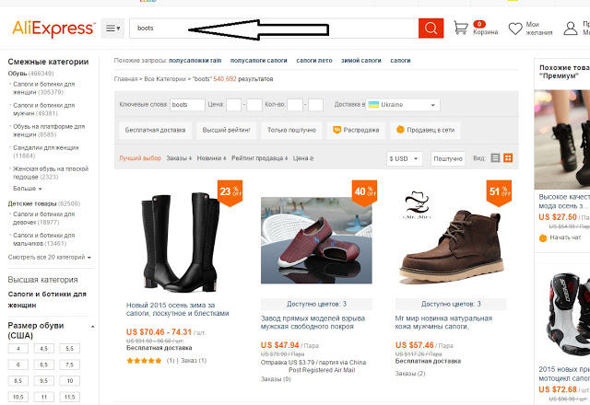
Task: Click the orange search magnifier button
Action: click(431, 29)
